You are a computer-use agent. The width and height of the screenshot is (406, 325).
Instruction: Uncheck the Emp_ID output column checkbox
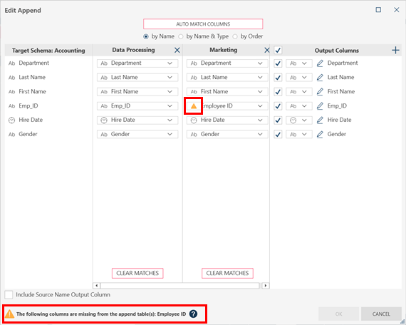[278, 106]
